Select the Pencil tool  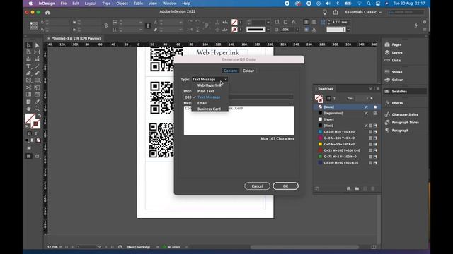[37, 73]
